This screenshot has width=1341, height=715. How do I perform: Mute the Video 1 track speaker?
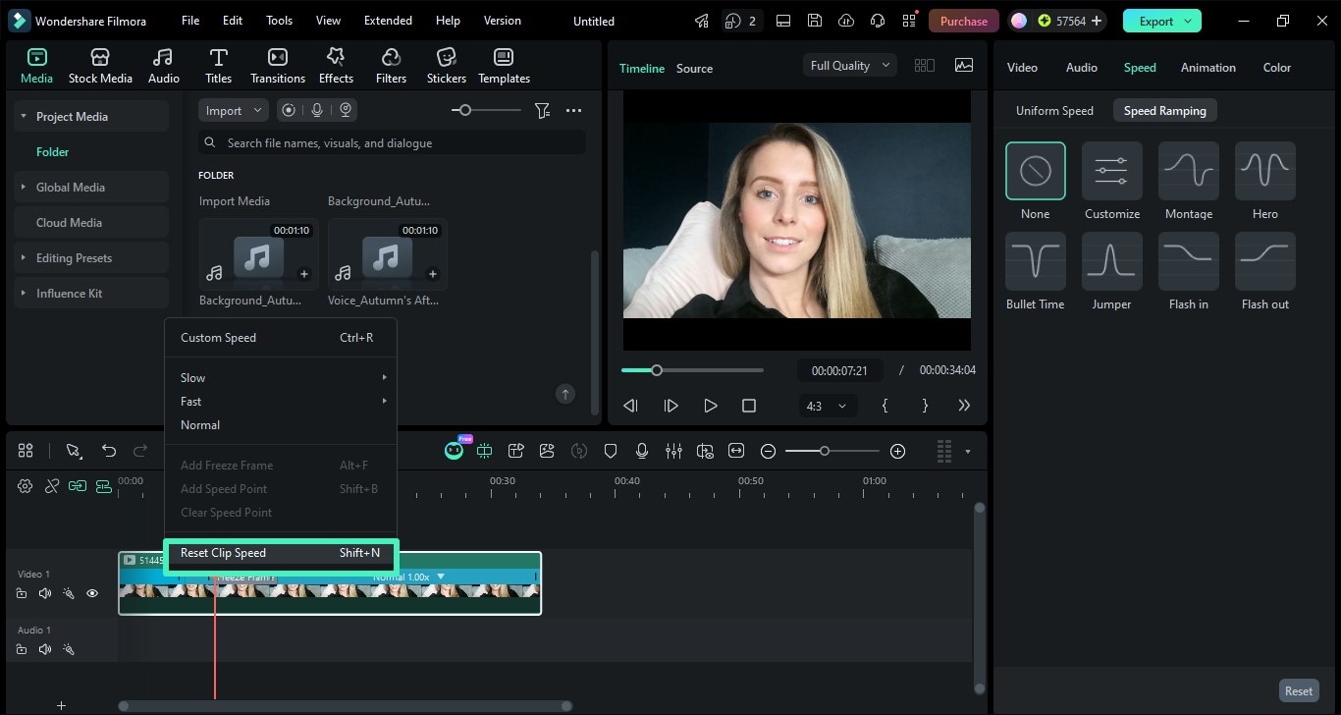point(44,593)
